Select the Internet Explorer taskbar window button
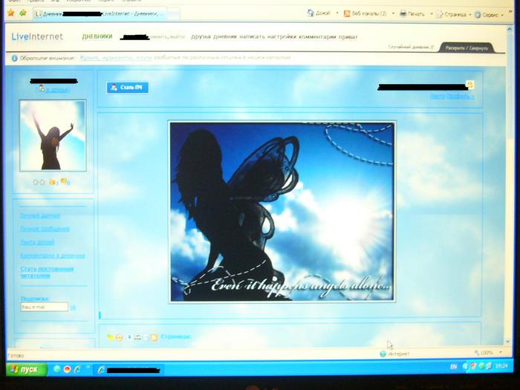520x390 pixels. tap(129, 370)
